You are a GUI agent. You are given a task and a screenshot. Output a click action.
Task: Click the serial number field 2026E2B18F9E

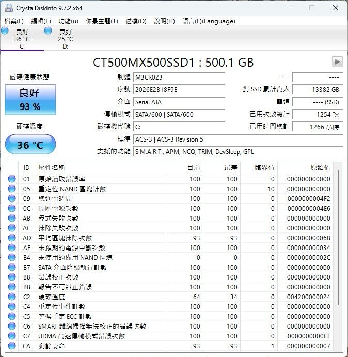[x=179, y=89]
